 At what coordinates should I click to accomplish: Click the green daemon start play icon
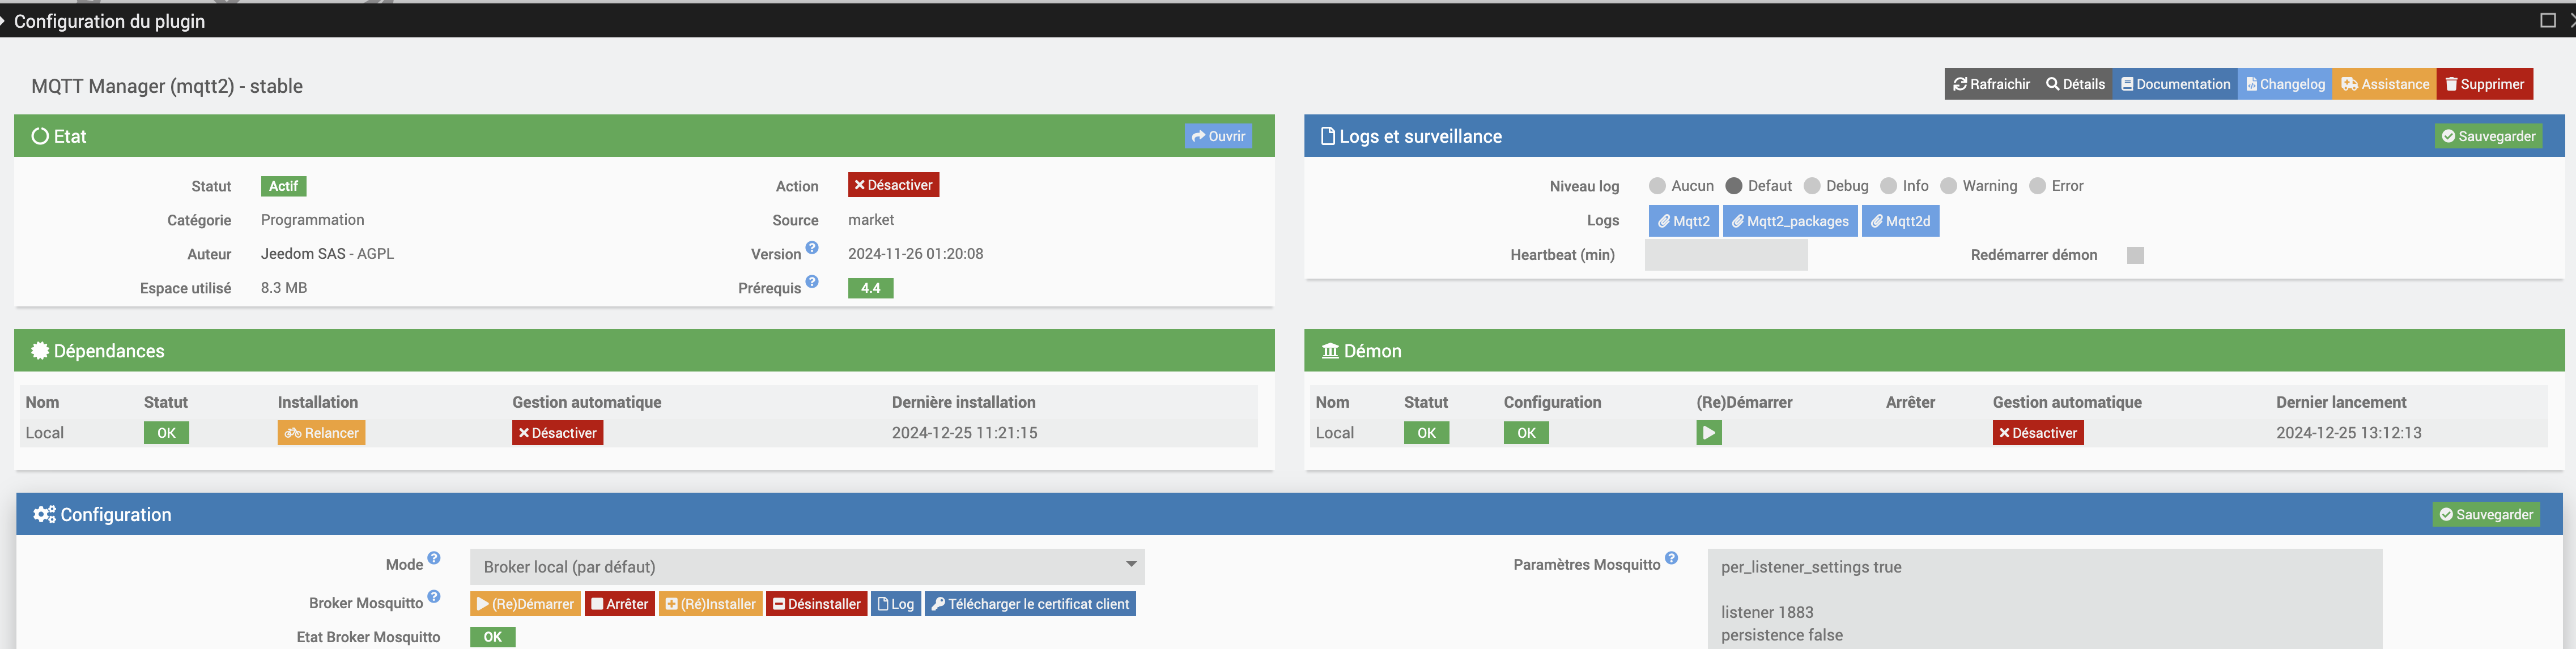pos(1709,433)
